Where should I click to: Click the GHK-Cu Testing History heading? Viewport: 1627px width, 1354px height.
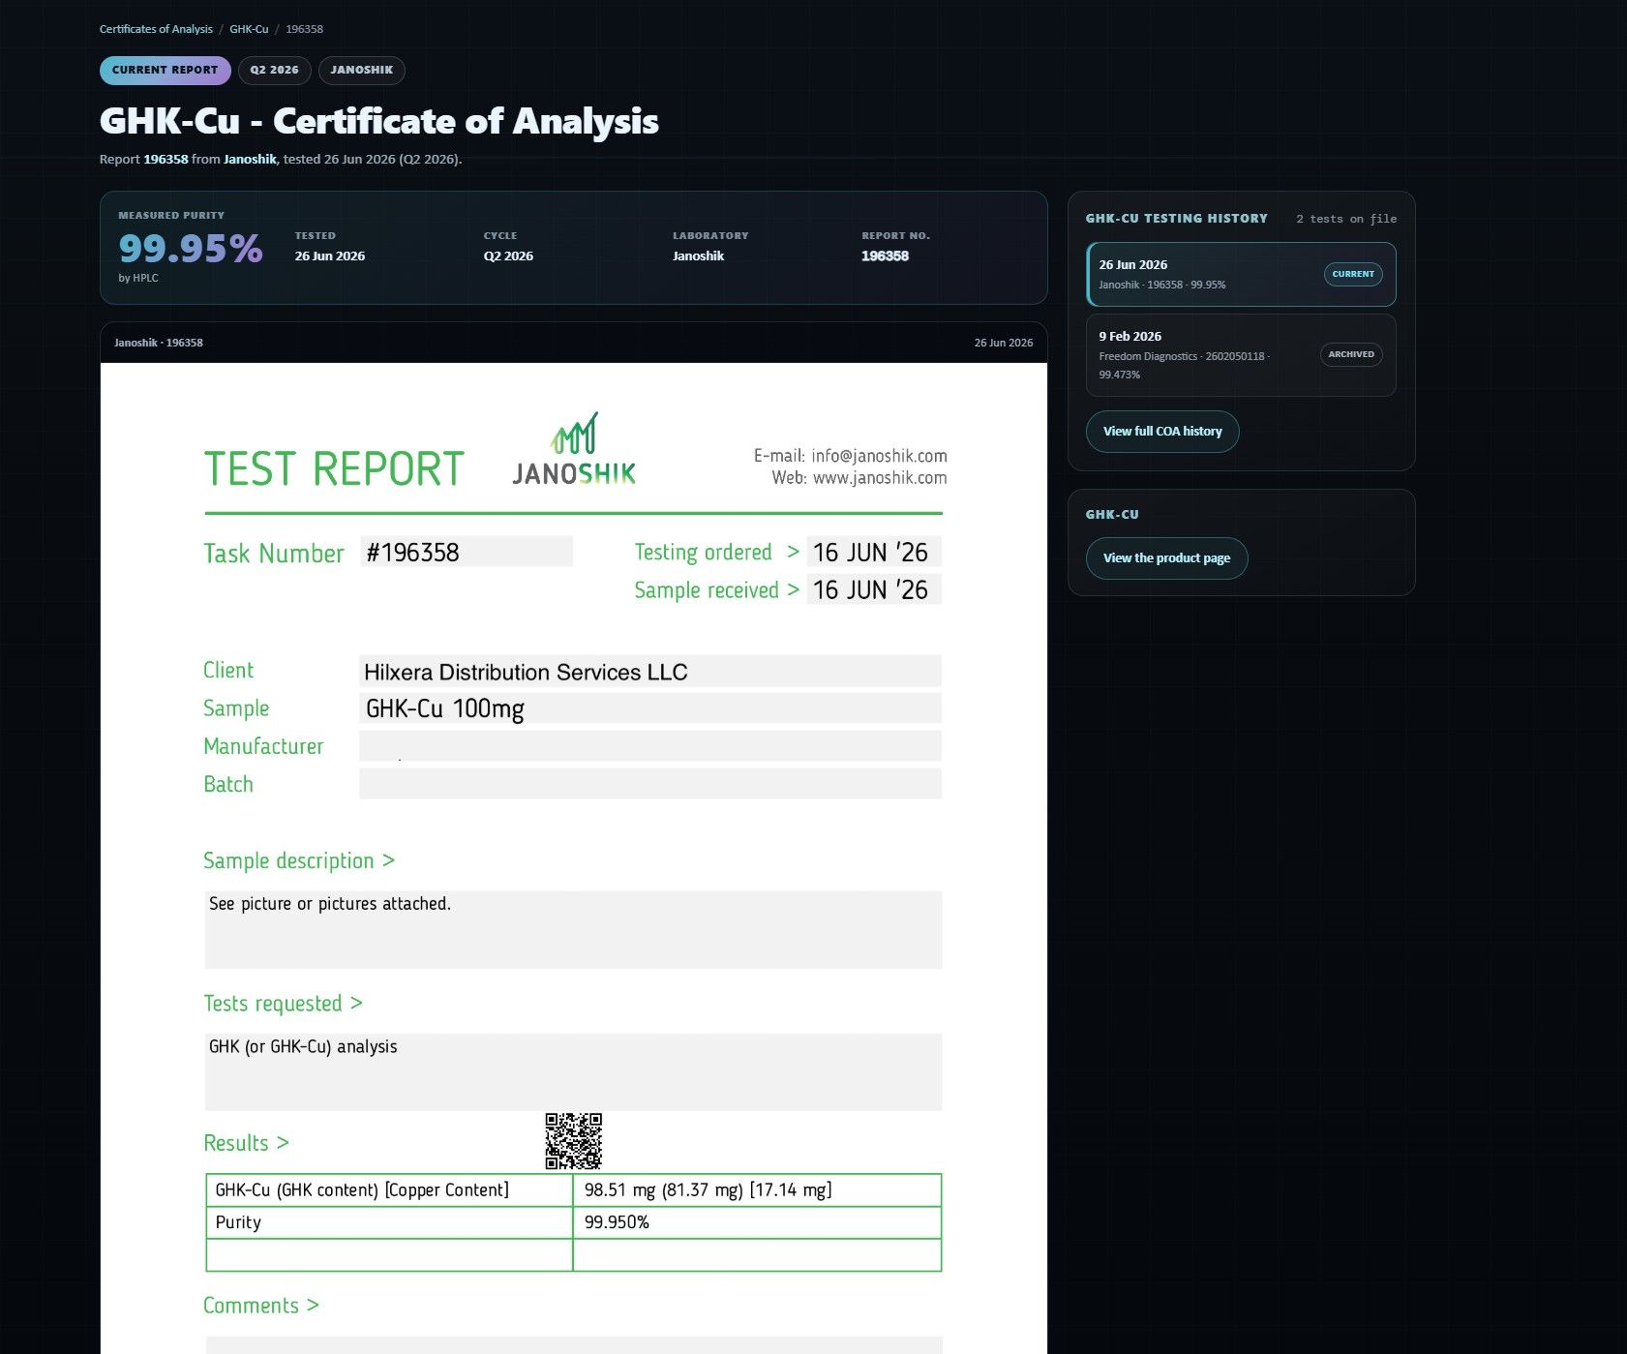point(1177,219)
